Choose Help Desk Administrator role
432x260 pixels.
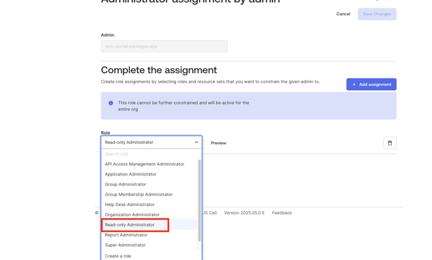coord(129,204)
